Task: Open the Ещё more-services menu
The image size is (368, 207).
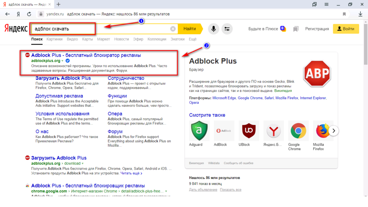Action: (193, 39)
